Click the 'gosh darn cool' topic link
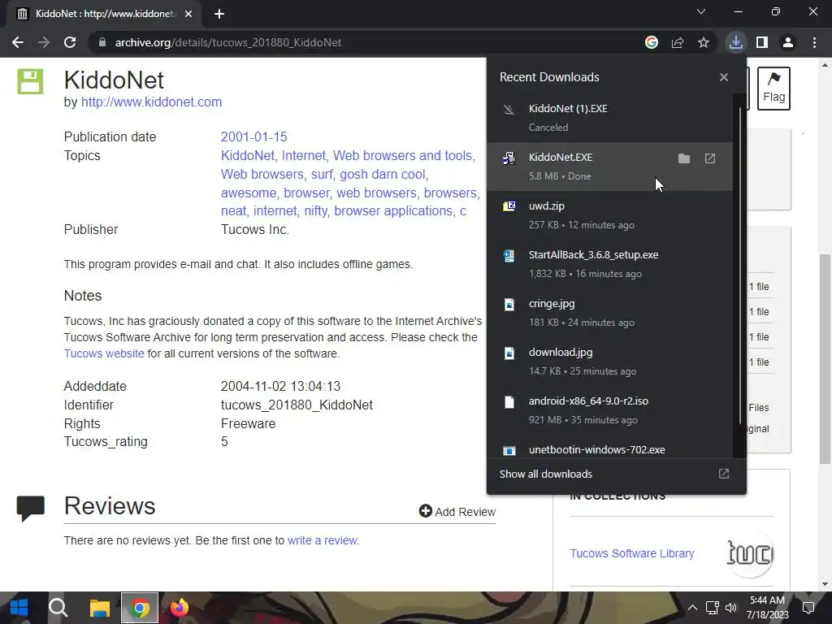832x624 pixels. (383, 174)
